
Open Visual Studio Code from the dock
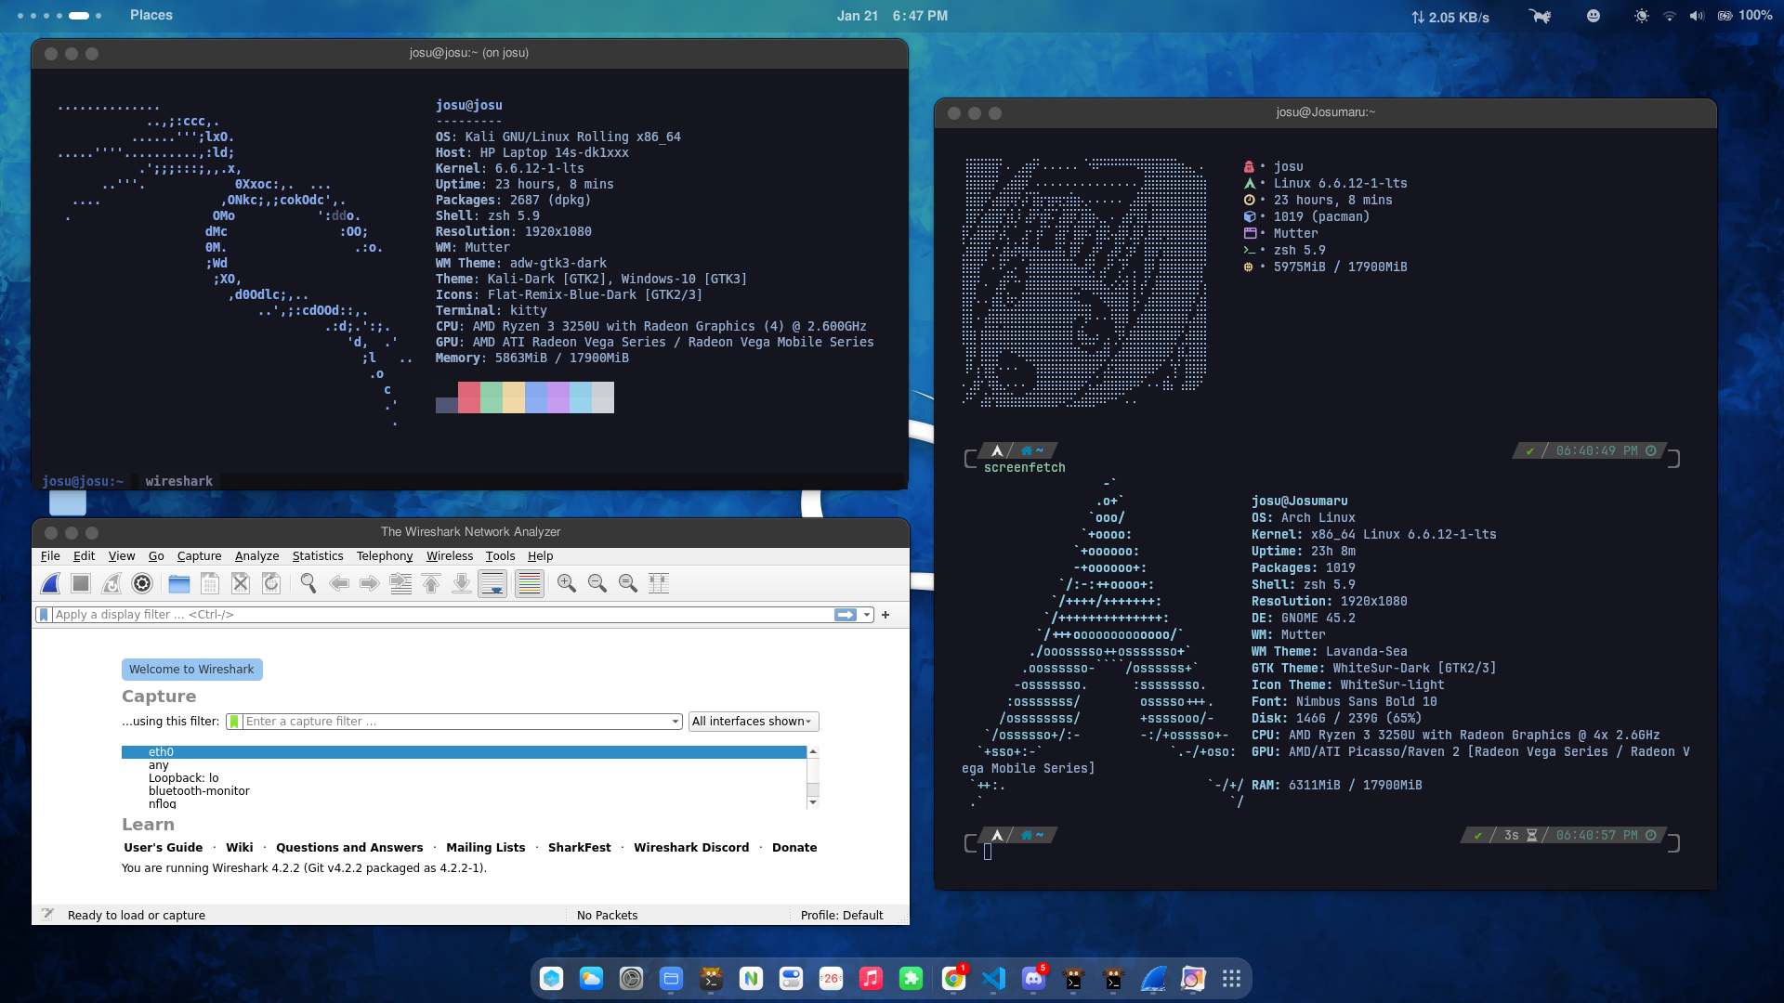[993, 978]
